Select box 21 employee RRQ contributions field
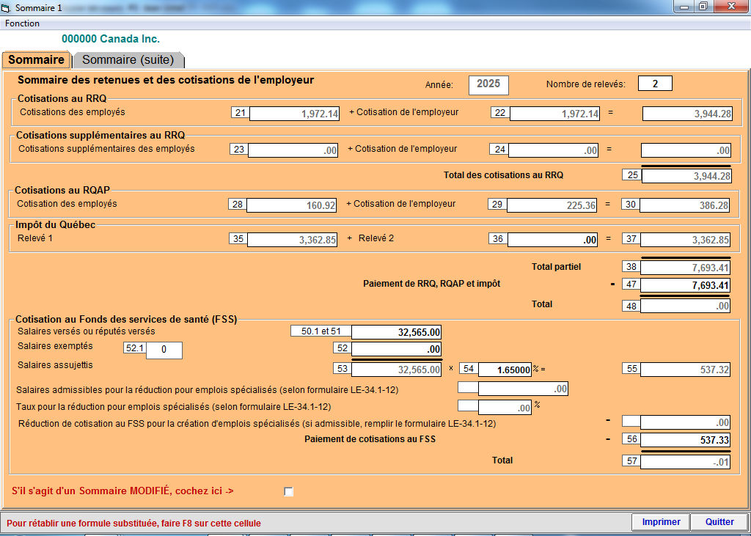Screen dimensions: 751x536 [295, 114]
